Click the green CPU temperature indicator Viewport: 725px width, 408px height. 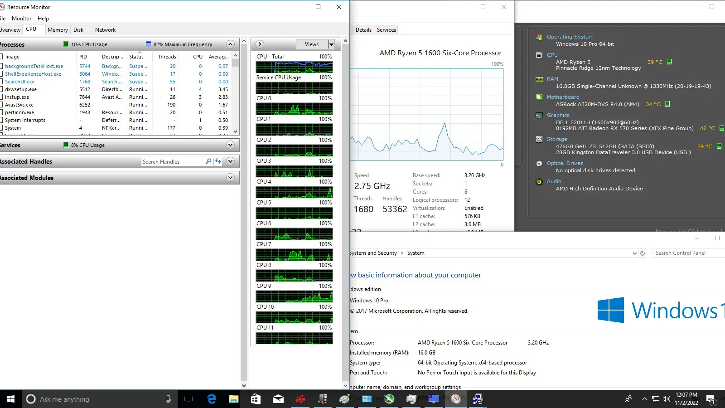tap(669, 62)
